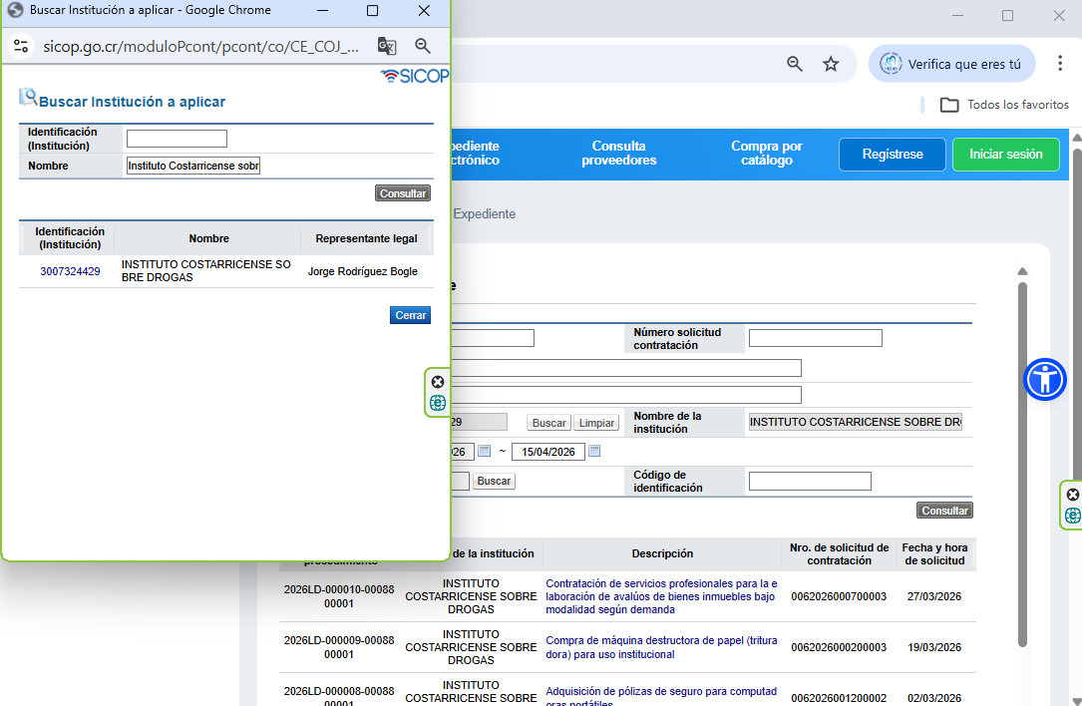
Task: Click Número solicitud contratación input field
Action: (x=815, y=338)
